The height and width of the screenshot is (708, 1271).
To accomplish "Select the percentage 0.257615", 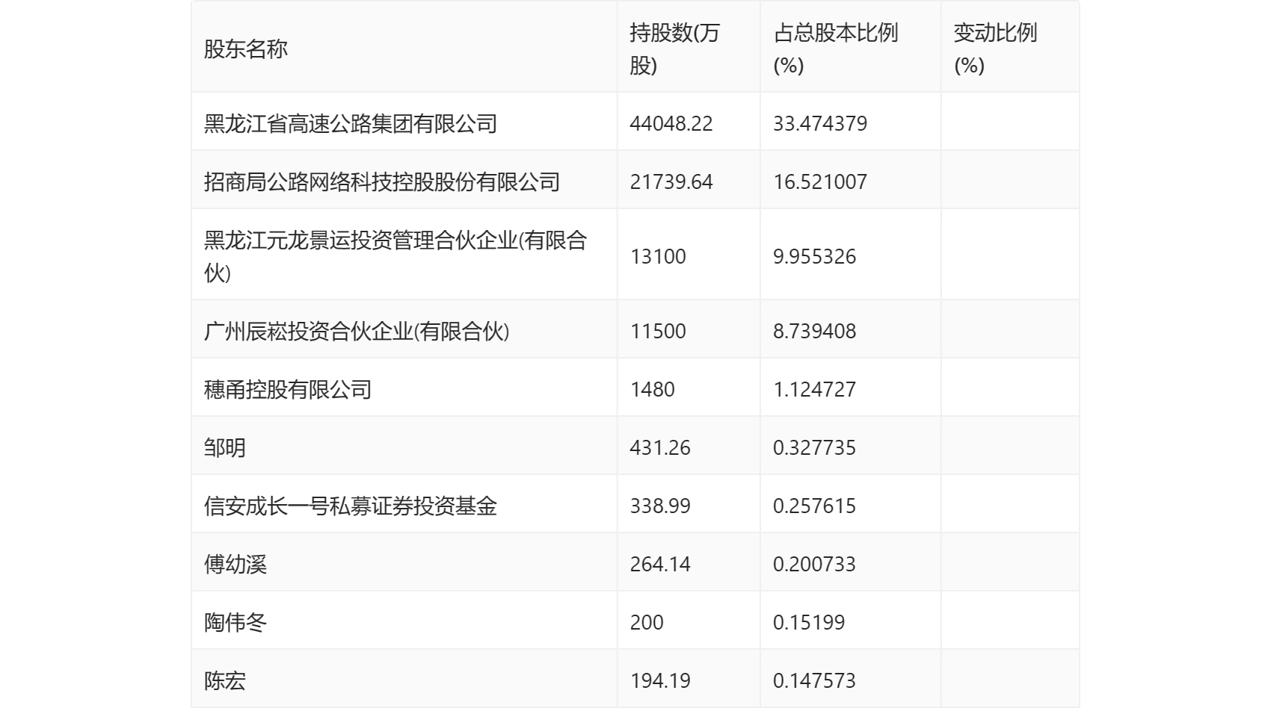I will [x=814, y=506].
